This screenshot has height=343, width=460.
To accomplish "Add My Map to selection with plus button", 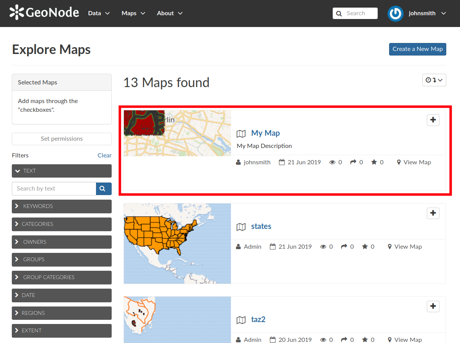I will (433, 120).
